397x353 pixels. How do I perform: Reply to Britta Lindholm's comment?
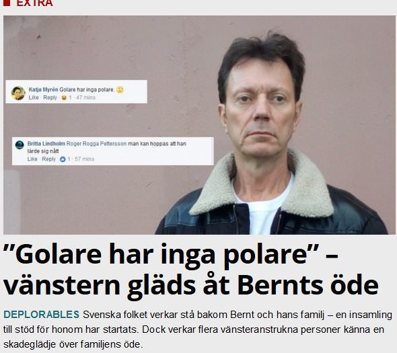(x=48, y=159)
